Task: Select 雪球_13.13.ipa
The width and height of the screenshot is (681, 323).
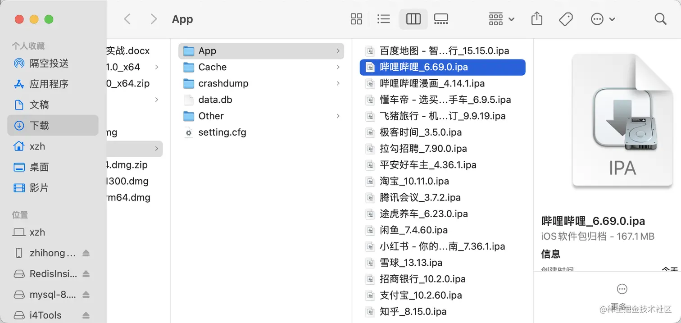Action: (443, 263)
